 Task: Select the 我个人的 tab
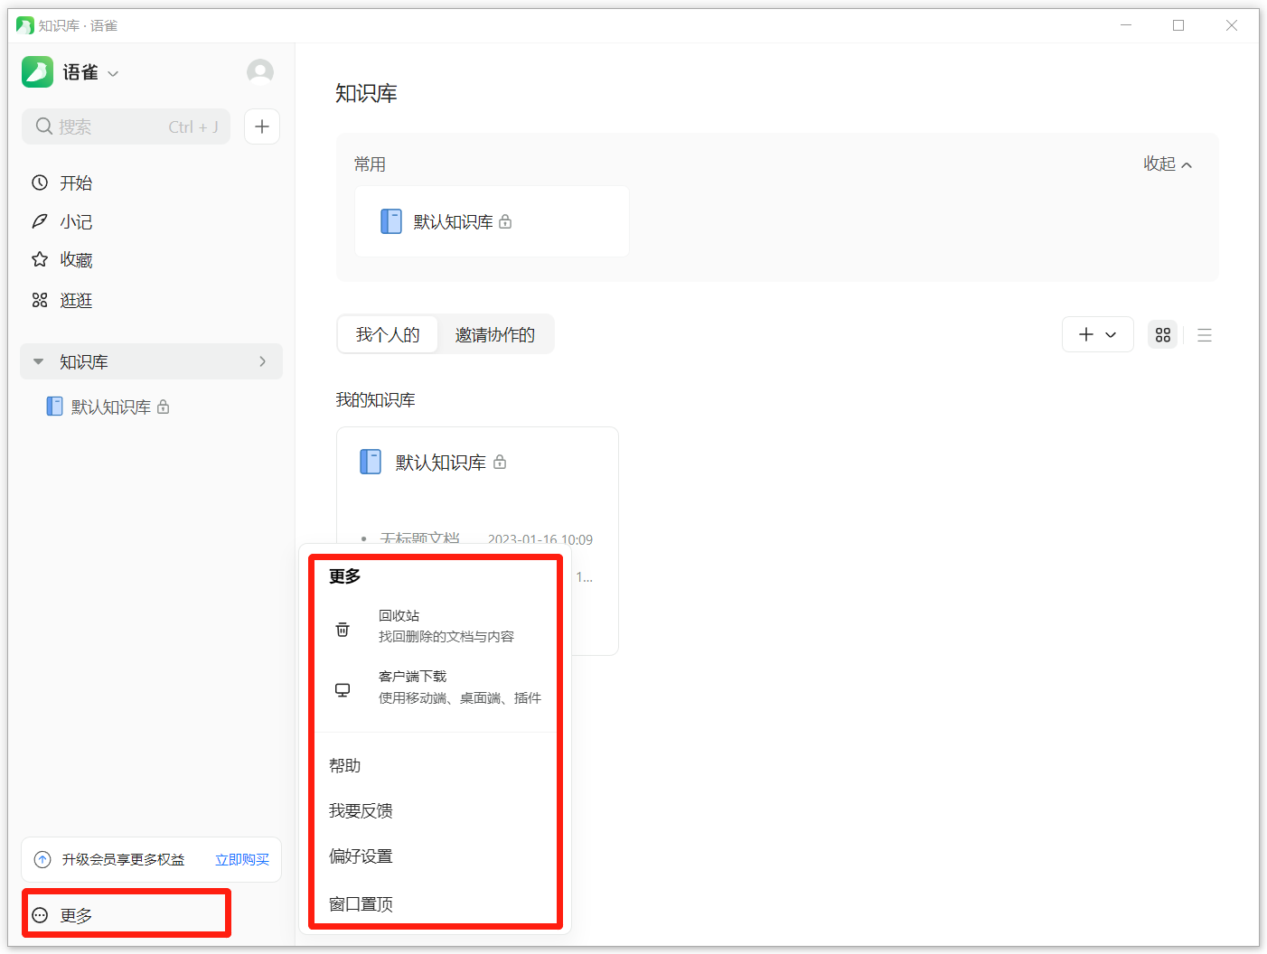point(388,335)
